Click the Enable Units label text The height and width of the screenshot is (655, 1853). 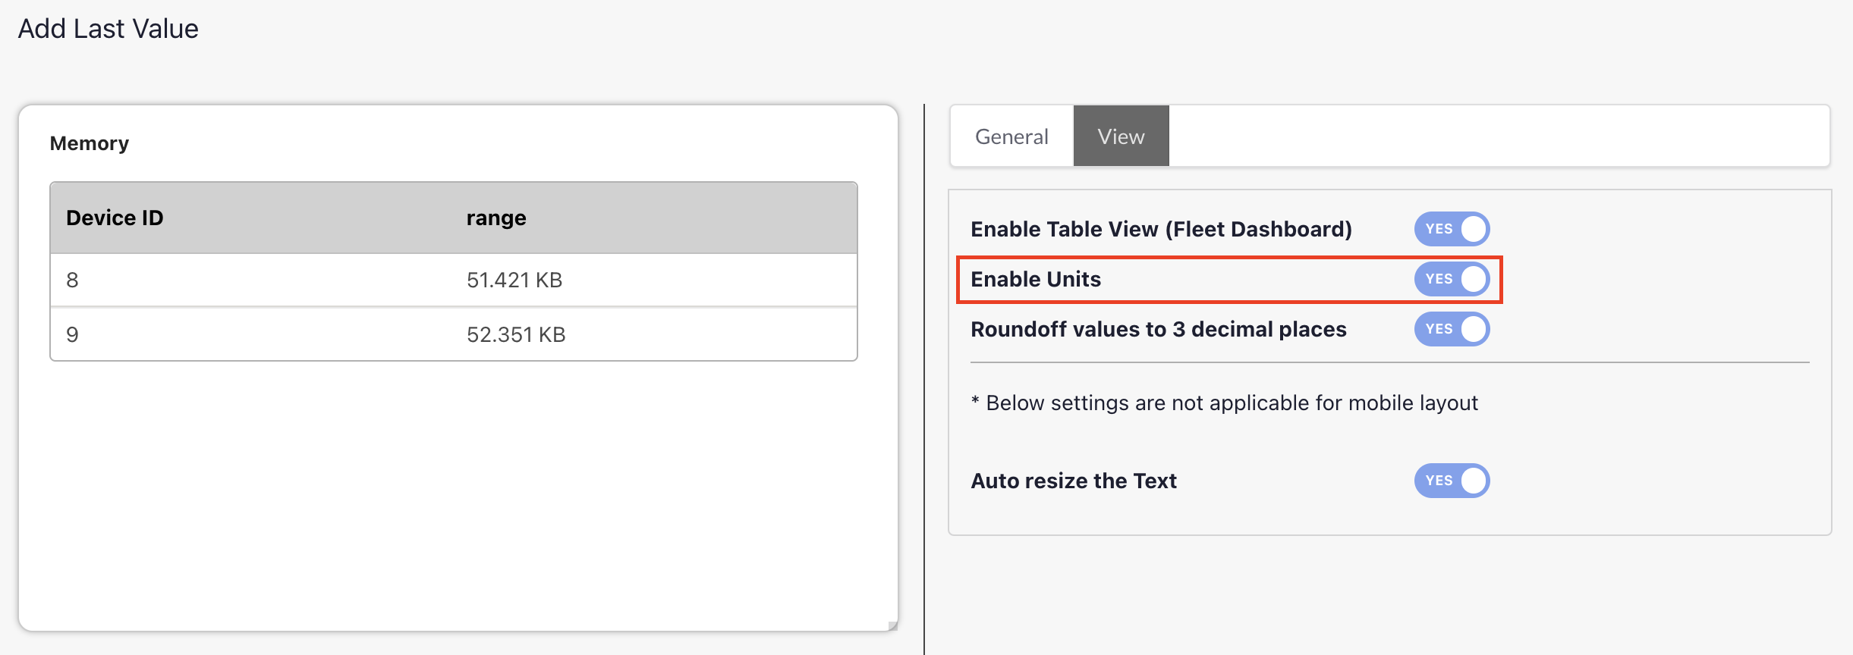click(x=1036, y=279)
